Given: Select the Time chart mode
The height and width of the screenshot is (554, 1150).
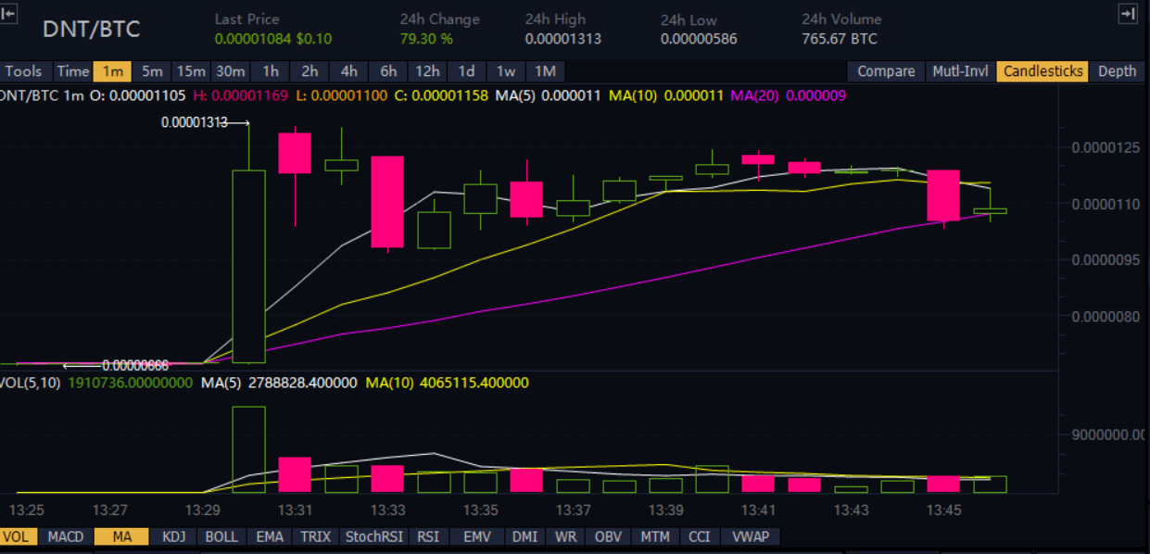Looking at the screenshot, I should [x=72, y=71].
